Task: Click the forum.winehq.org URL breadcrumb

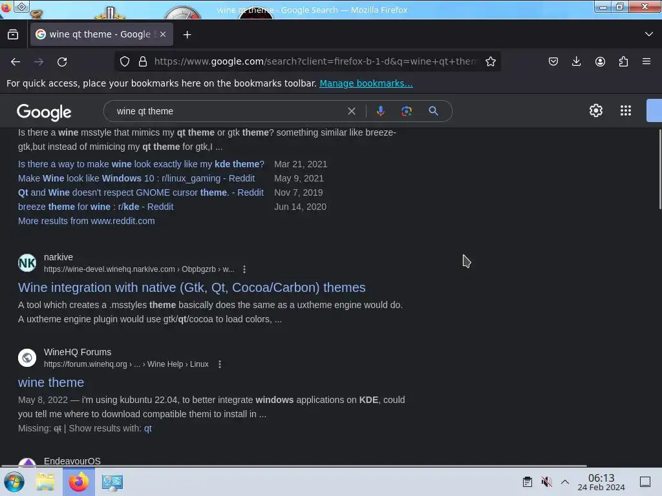Action: (126, 364)
